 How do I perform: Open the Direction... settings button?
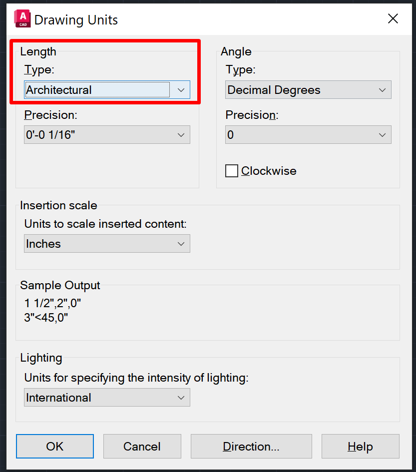pyautogui.click(x=251, y=446)
